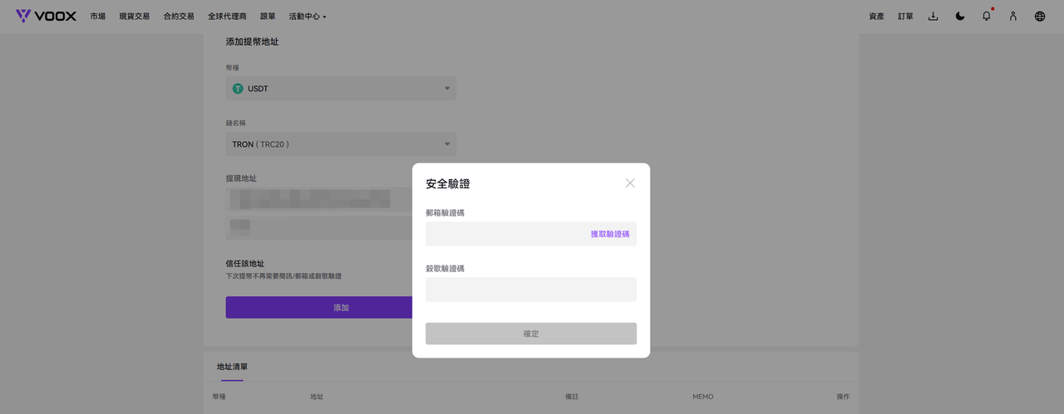Click the blurred remark field below the address
1064x414 pixels.
coord(319,228)
